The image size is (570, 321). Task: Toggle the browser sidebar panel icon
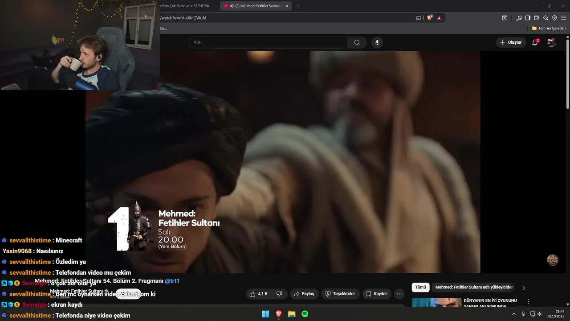click(x=528, y=18)
